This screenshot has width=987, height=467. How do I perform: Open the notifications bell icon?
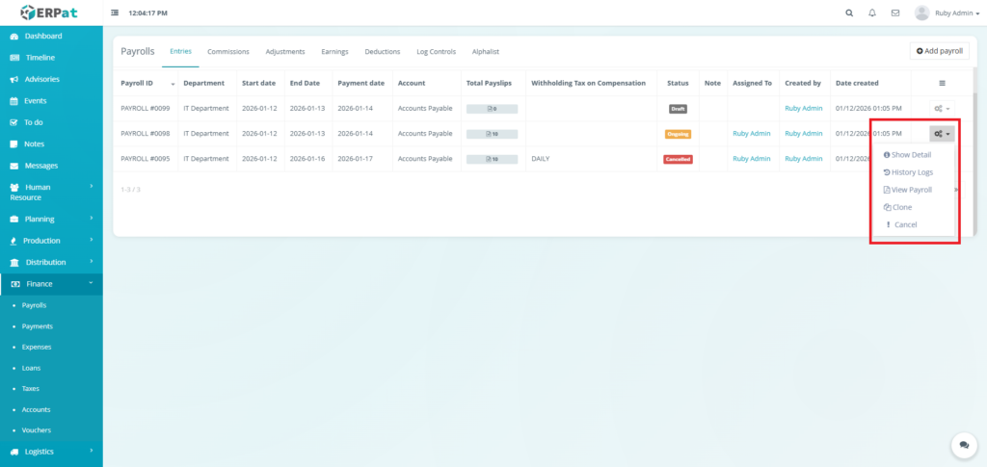(x=872, y=13)
